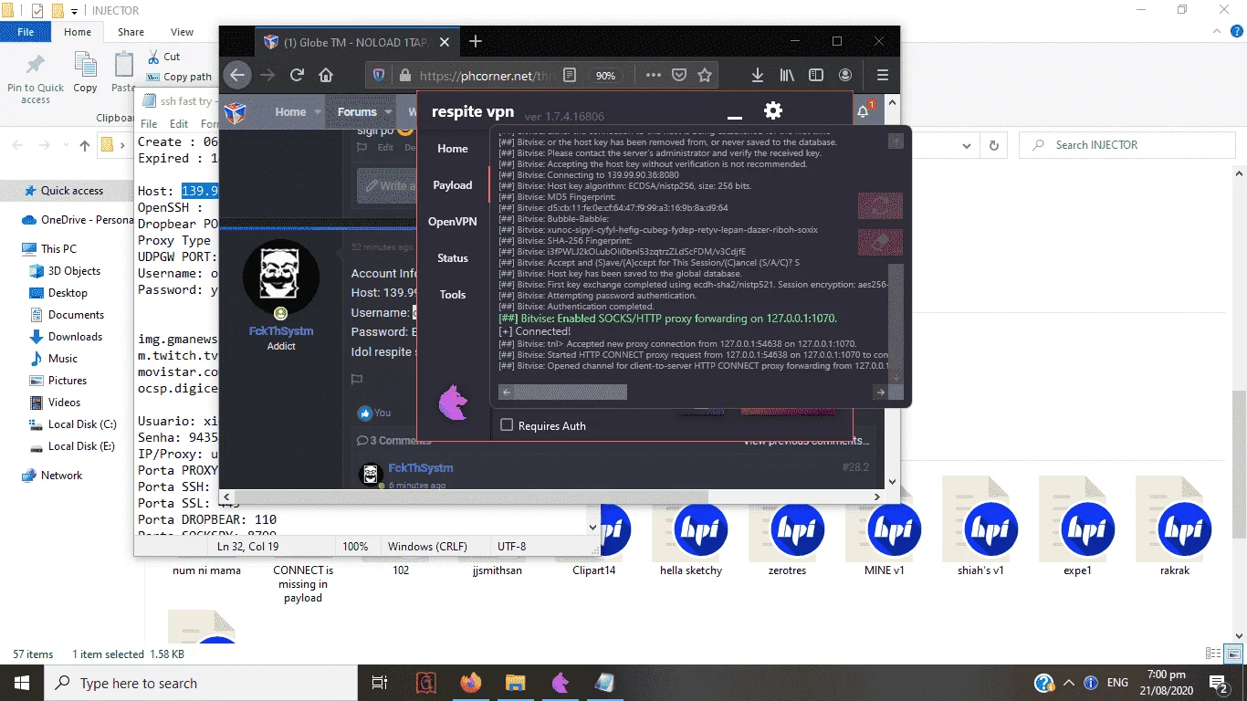Toggle the Firefox sidebar icon
1247x701 pixels.
tap(816, 76)
